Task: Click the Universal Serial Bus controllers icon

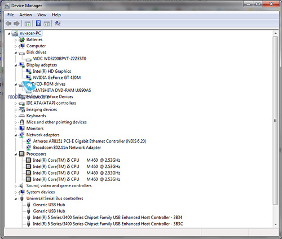Action: tap(22, 198)
